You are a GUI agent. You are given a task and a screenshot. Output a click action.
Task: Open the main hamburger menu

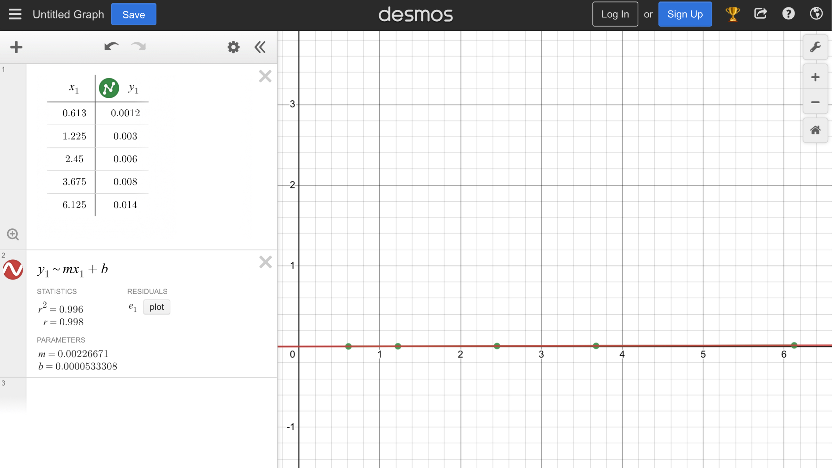click(x=15, y=14)
